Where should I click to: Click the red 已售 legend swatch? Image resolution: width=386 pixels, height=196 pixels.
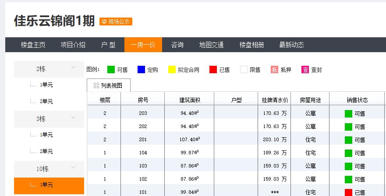(x=213, y=70)
